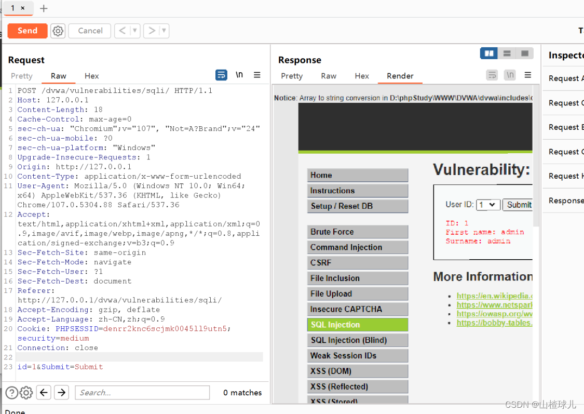Screen dimensions: 584x414
Task: Select top-bottom layout view
Action: tap(507, 54)
